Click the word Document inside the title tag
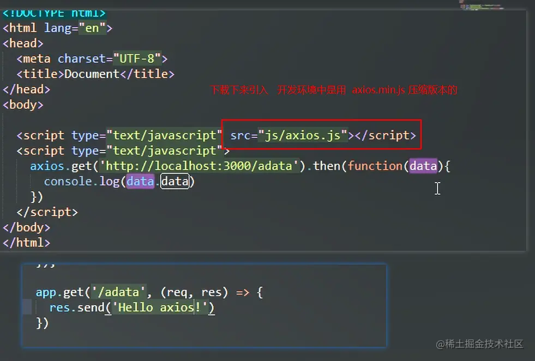535x361 pixels. click(92, 74)
